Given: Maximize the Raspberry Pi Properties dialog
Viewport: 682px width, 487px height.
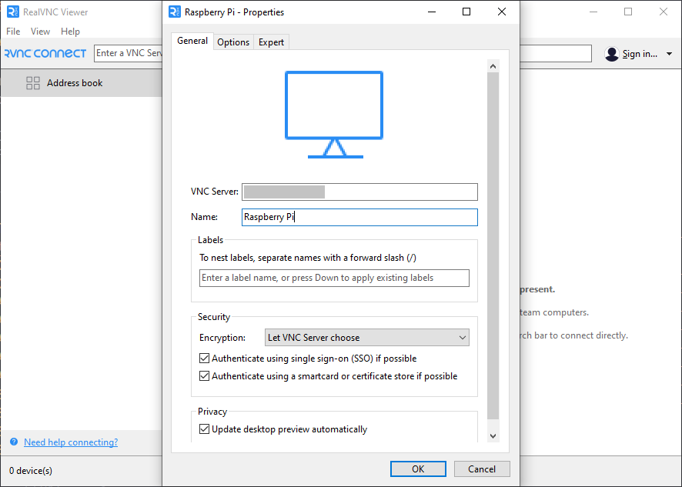Looking at the screenshot, I should (466, 12).
